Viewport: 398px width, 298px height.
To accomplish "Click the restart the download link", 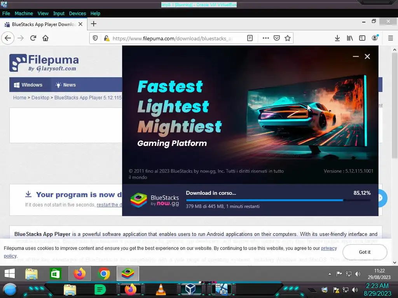I will (109, 205).
